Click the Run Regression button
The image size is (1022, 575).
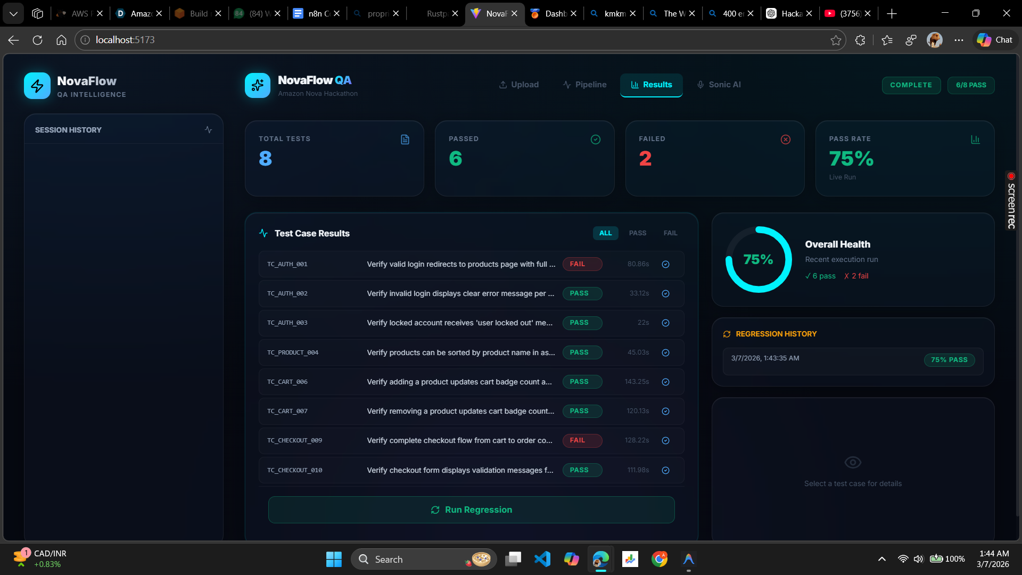point(471,510)
